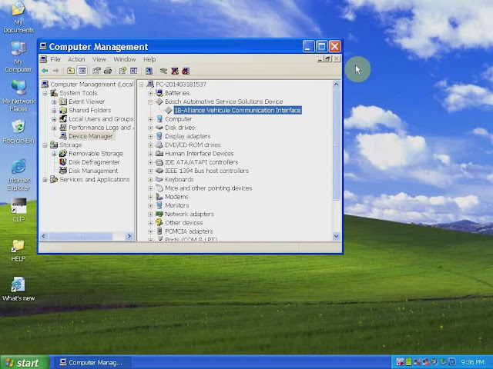Open My Computer desktop icon

[18, 58]
